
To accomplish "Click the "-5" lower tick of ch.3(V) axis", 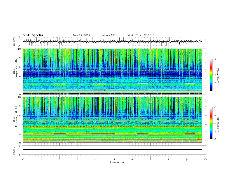I will coord(20,155).
